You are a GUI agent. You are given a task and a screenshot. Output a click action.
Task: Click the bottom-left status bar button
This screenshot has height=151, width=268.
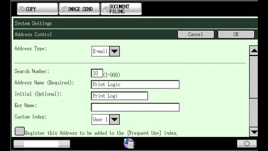coord(42,144)
